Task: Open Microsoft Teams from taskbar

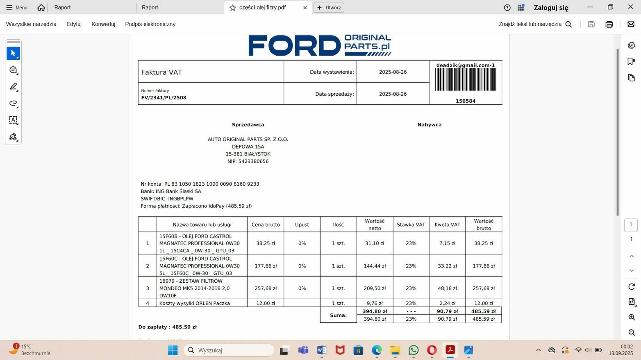Action: click(303, 350)
